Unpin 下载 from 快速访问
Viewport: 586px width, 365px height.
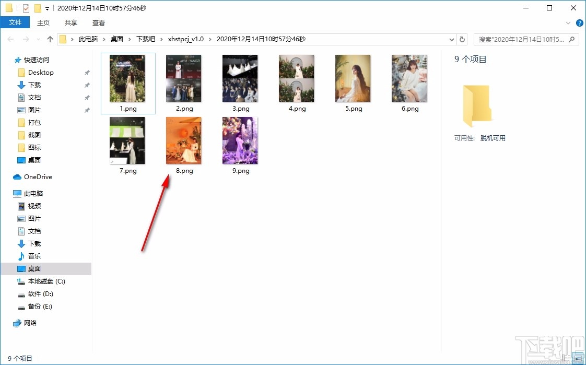87,85
